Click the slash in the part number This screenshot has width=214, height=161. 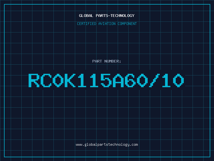tap(154, 80)
